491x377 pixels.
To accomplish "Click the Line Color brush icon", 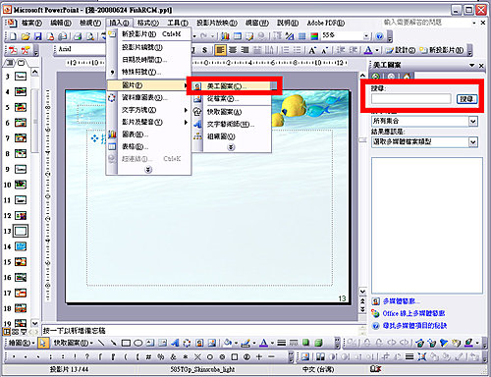I will coord(245,343).
